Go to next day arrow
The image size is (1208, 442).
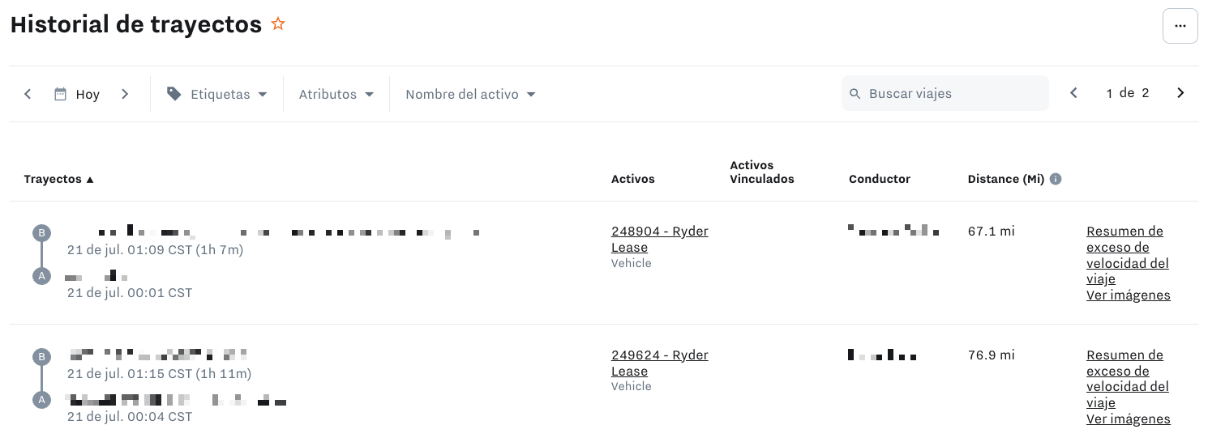(x=125, y=94)
